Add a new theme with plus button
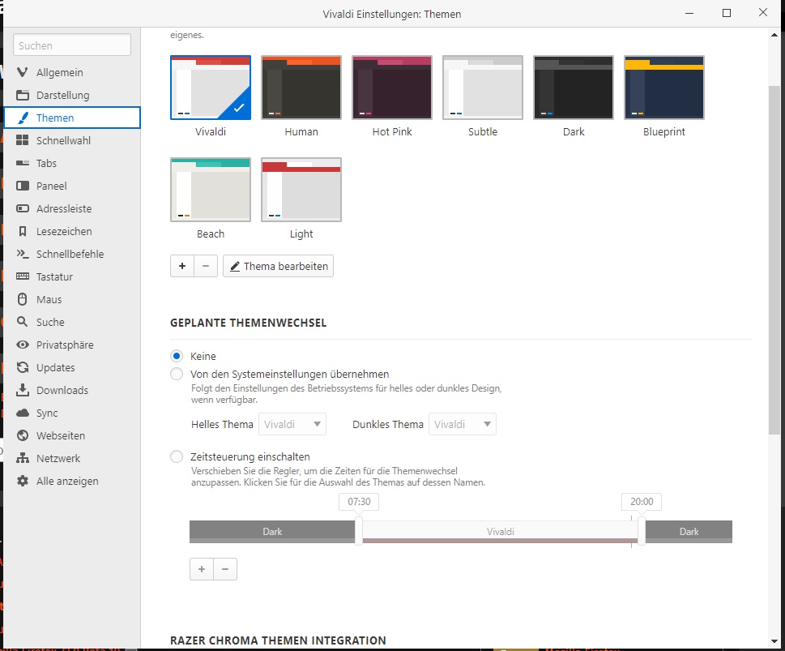Image resolution: width=785 pixels, height=651 pixels. 182,266
